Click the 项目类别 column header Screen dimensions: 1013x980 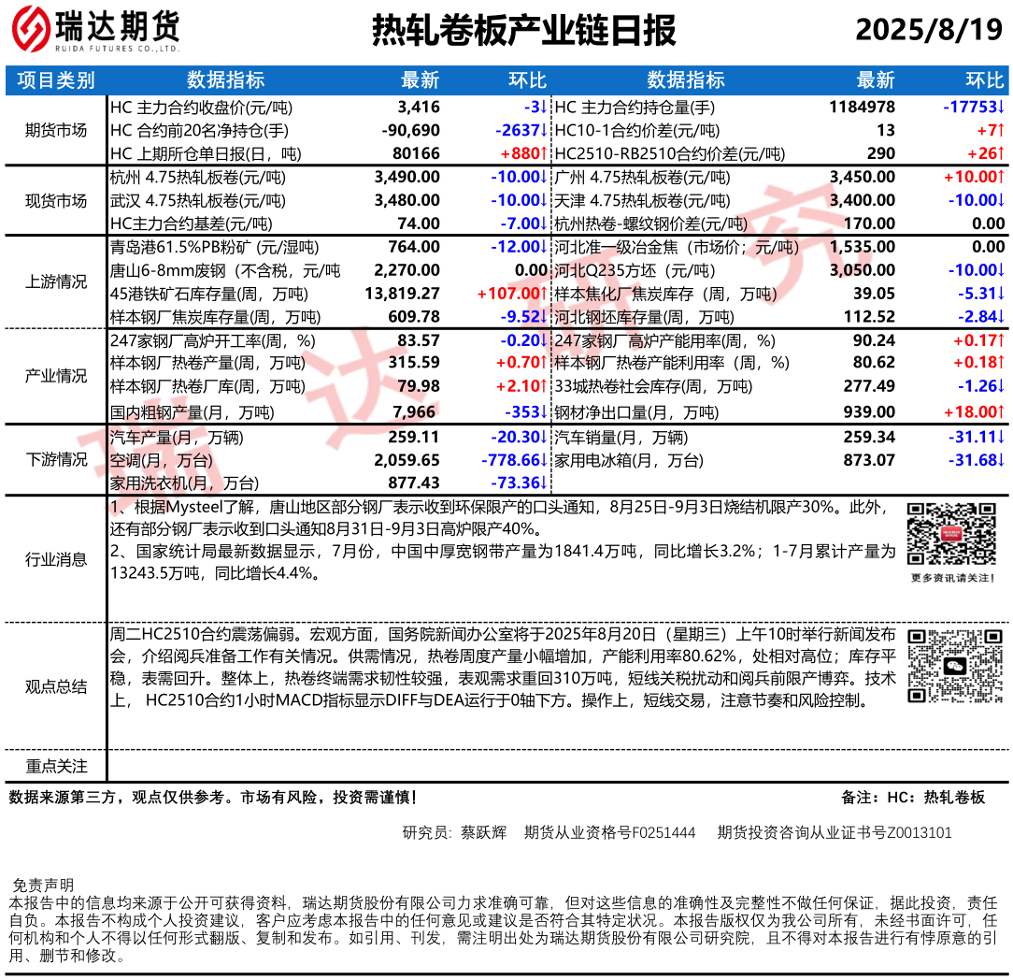pos(56,80)
